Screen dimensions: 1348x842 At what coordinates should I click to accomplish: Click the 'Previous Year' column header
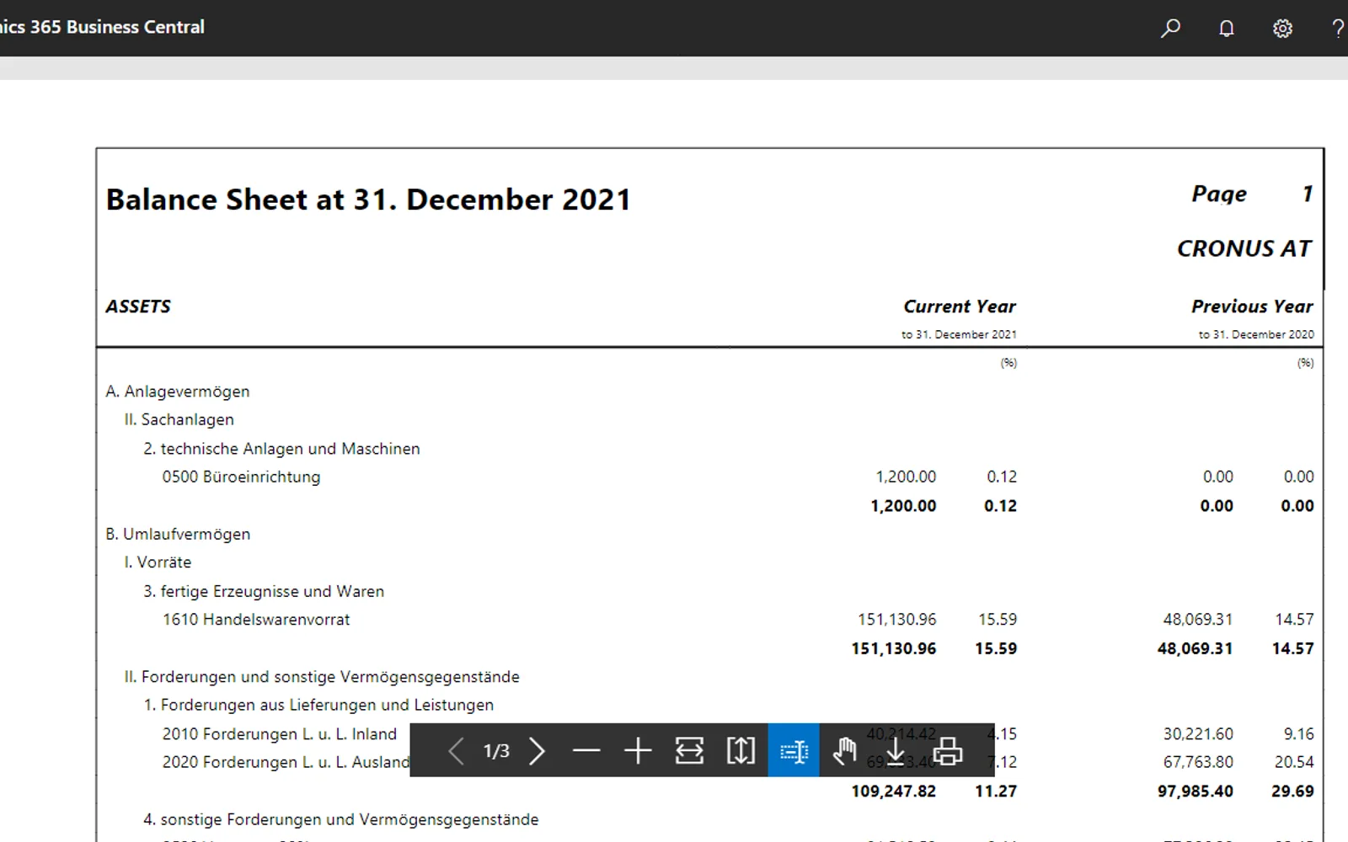[1252, 306]
